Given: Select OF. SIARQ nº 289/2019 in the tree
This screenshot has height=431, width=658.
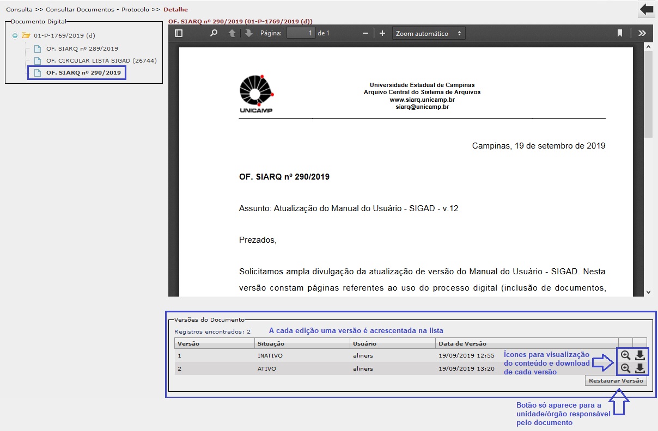Looking at the screenshot, I should [82, 48].
